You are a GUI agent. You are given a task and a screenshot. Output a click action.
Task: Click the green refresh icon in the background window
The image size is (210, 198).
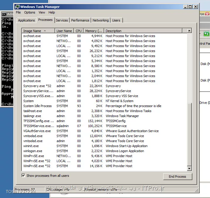coord(206,34)
